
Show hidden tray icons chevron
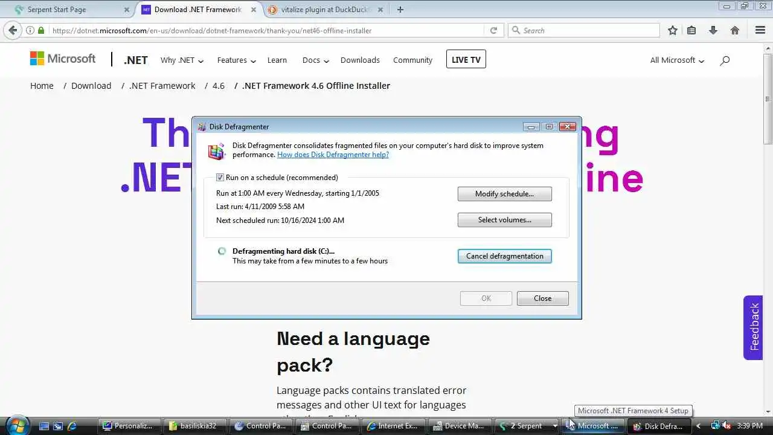pyautogui.click(x=699, y=426)
